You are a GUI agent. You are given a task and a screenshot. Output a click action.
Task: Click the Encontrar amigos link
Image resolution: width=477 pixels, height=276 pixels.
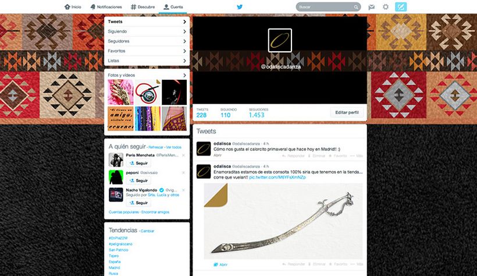coord(155,213)
